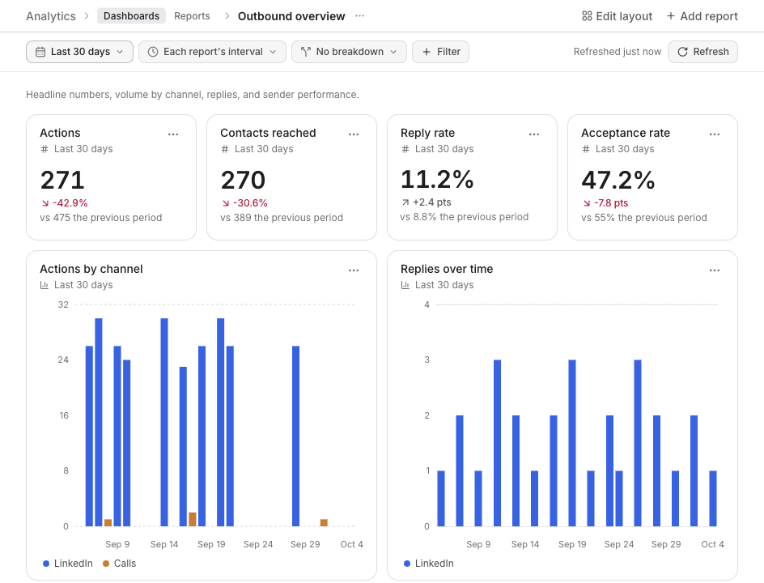Click the Edit layout button
The image size is (764, 583).
coord(617,16)
